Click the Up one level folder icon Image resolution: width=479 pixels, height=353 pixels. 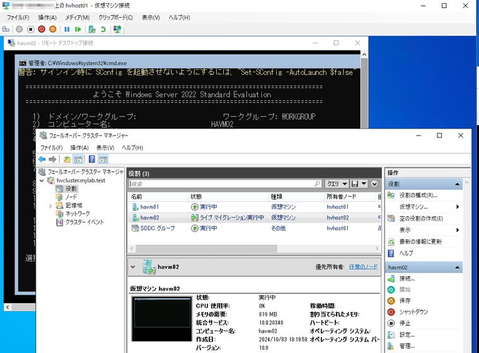(x=67, y=159)
